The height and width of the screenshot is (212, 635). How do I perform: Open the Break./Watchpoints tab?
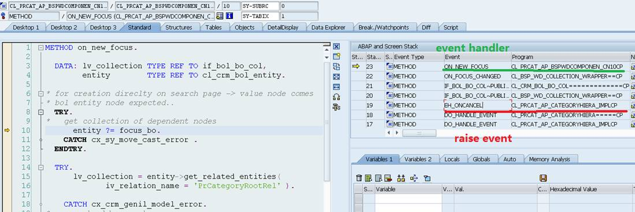coord(384,28)
